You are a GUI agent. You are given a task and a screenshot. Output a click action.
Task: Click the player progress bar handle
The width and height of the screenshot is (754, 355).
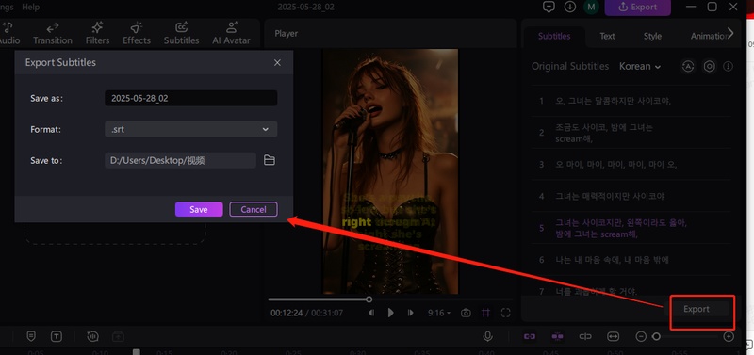369,299
